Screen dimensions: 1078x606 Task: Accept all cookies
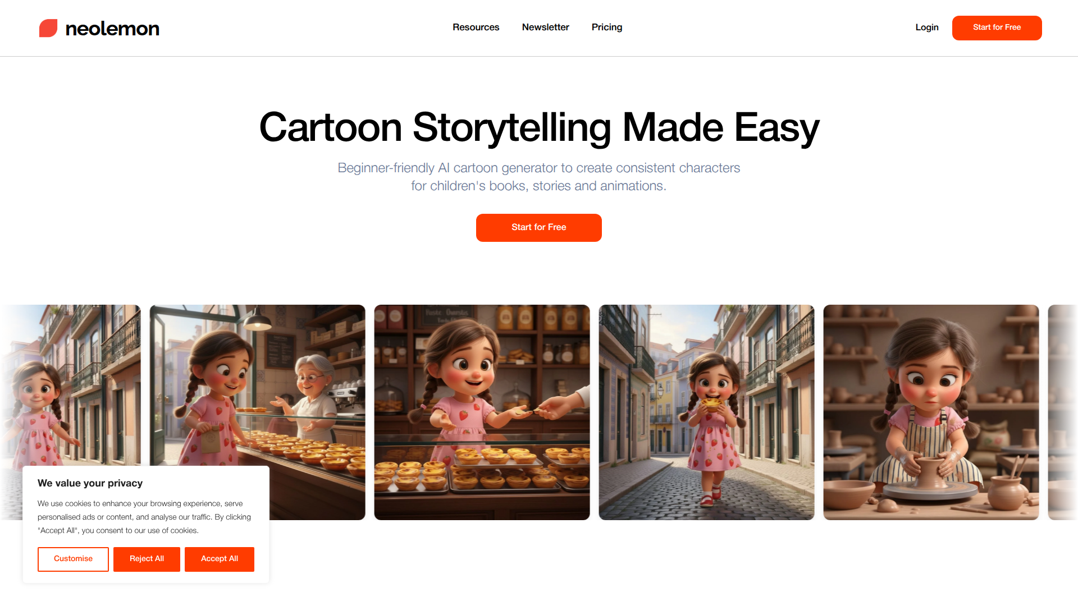point(219,559)
